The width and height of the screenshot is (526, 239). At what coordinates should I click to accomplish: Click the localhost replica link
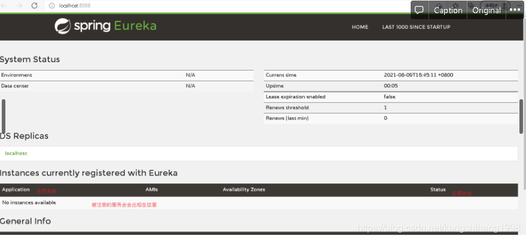pyautogui.click(x=16, y=153)
